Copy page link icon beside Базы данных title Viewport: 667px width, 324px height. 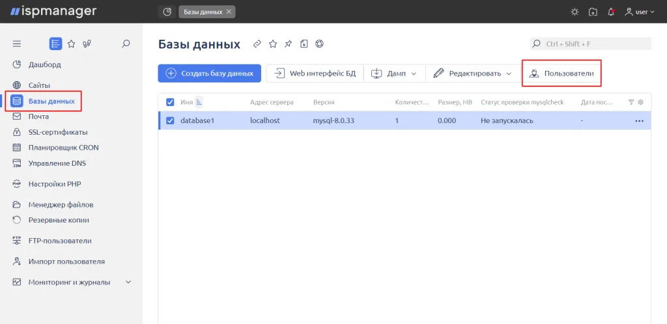tap(257, 44)
